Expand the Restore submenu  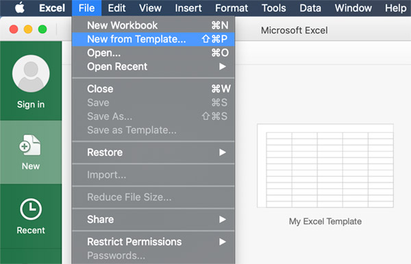[153, 152]
